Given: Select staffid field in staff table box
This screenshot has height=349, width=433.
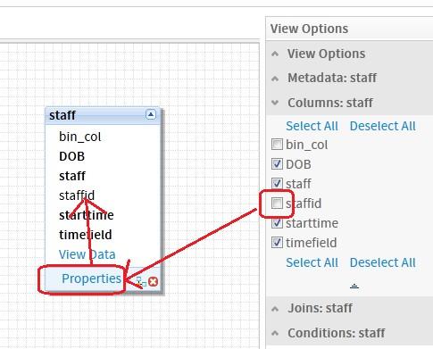Looking at the screenshot, I should 77,195.
